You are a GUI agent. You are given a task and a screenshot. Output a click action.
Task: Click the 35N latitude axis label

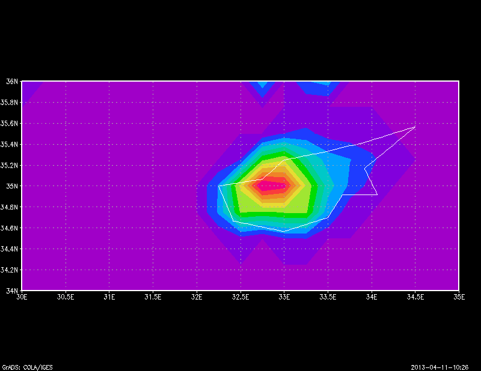pyautogui.click(x=12, y=186)
